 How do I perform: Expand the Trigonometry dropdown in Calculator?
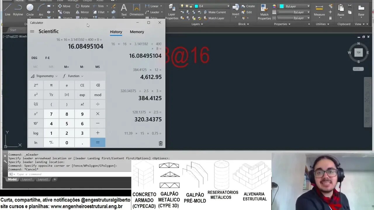(44, 76)
